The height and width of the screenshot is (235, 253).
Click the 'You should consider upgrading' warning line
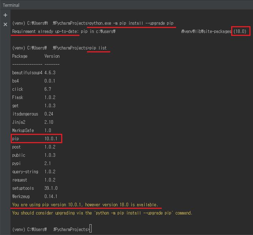[x=102, y=213]
